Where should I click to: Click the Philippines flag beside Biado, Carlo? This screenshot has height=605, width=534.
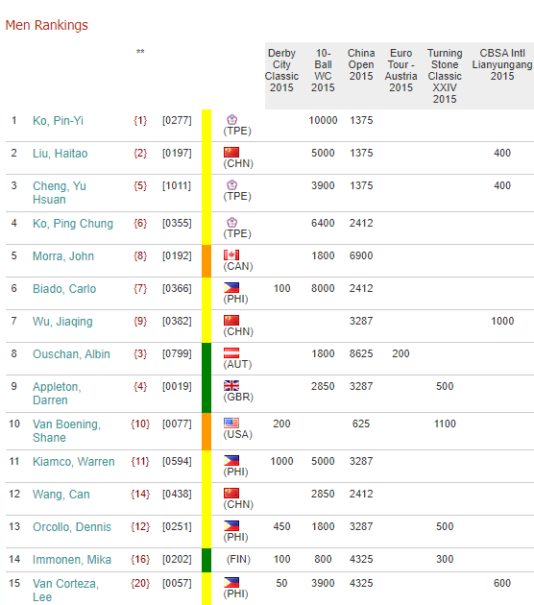[231, 287]
